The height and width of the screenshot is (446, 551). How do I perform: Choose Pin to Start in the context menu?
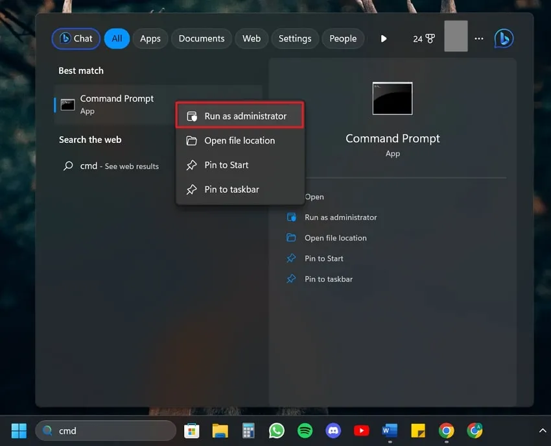(240, 165)
